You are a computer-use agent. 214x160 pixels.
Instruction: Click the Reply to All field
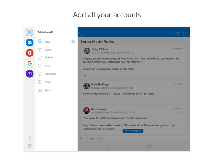(x=138, y=138)
